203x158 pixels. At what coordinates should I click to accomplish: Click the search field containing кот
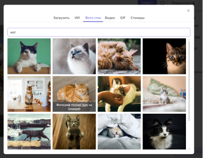tap(99, 32)
